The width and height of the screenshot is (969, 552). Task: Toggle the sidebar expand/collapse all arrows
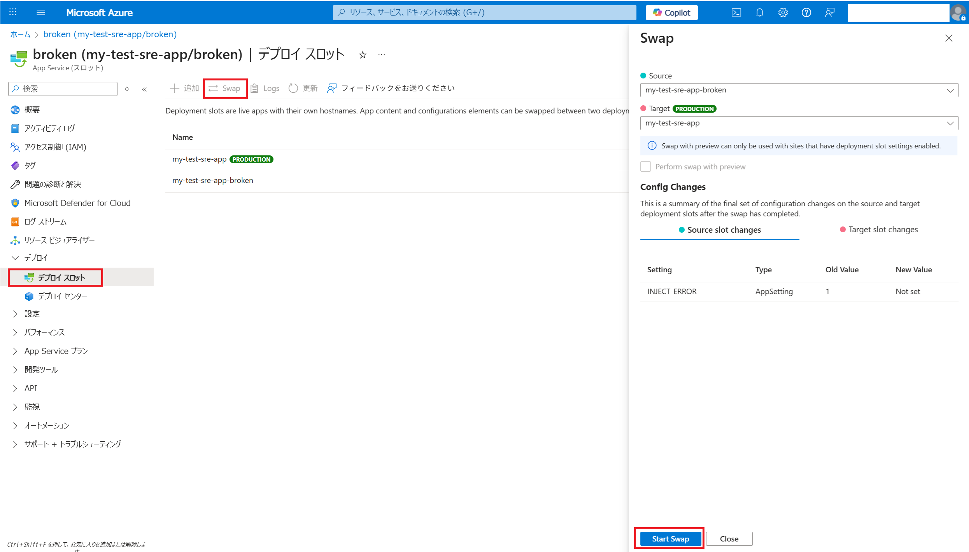[127, 89]
